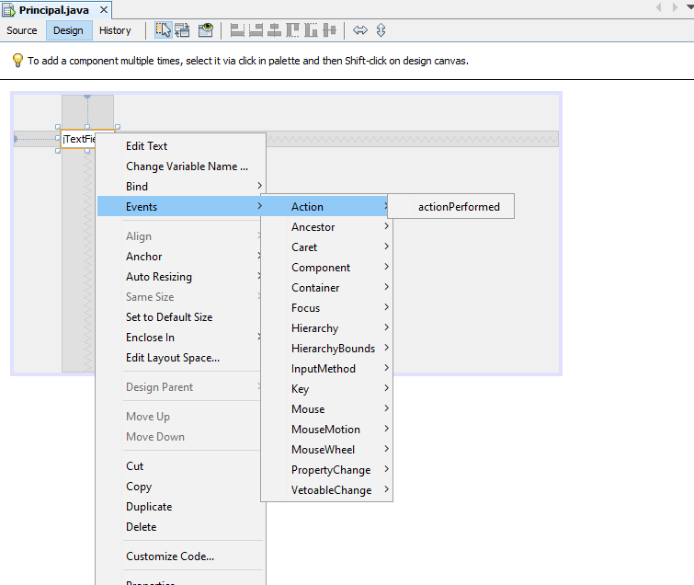Select Duplicate from context menu
The image size is (694, 585).
pos(181,507)
